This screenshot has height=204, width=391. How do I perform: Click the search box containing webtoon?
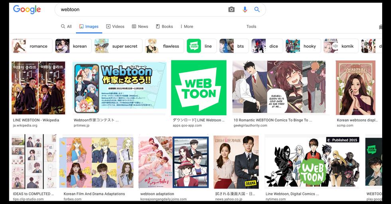(160, 10)
